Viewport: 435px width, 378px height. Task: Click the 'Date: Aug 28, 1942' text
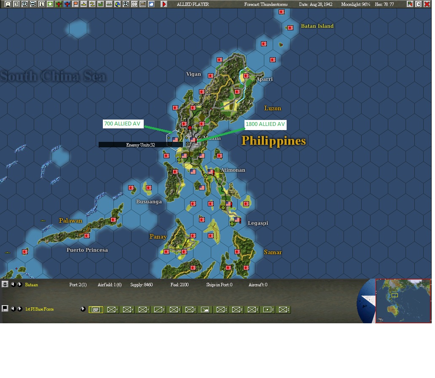(x=316, y=5)
